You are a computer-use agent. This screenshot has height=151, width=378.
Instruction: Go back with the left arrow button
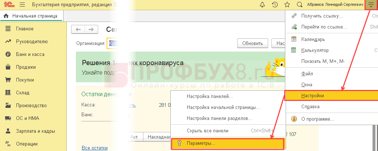[x=78, y=30]
